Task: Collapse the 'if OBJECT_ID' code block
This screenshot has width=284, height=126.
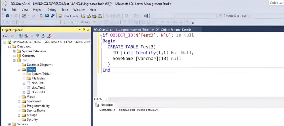Action: pyautogui.click(x=101, y=35)
